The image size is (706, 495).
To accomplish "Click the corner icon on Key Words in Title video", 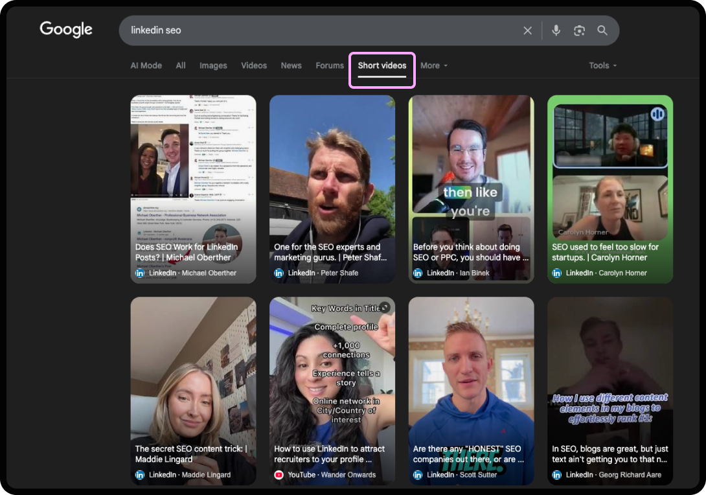I will pos(385,308).
